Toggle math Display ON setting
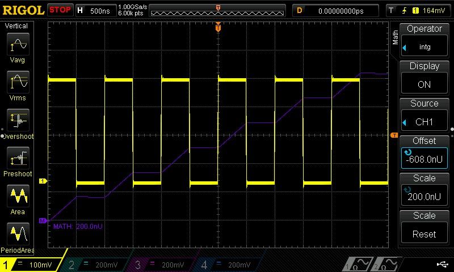This screenshot has width=454, height=272. [424, 78]
